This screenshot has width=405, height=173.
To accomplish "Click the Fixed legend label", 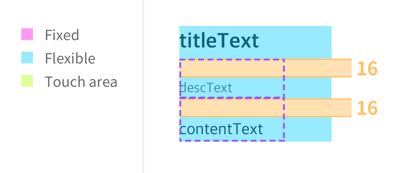I will point(62,35).
